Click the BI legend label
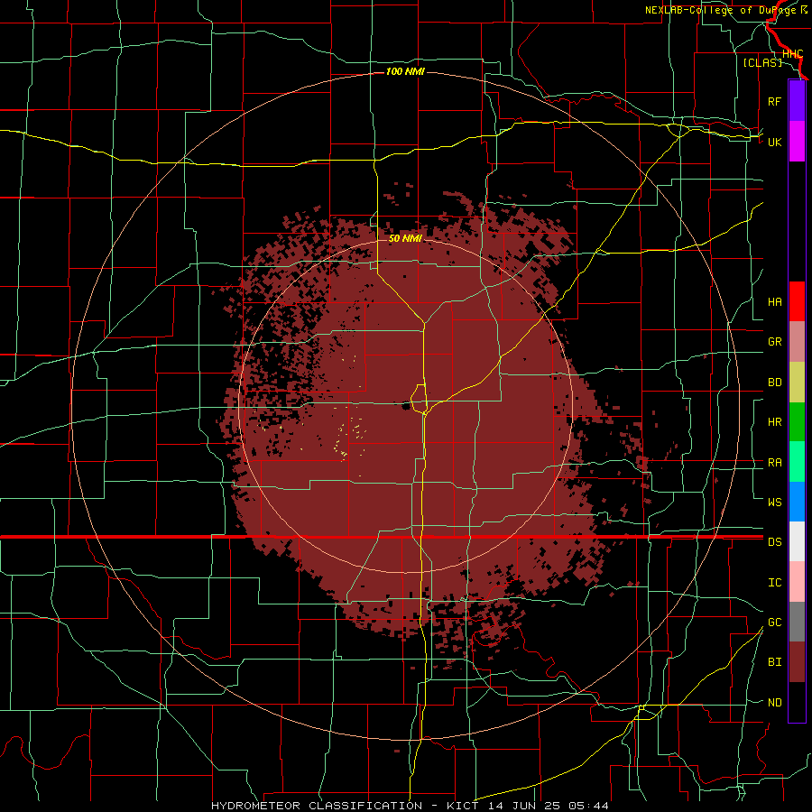Screen dimensions: 812x812 coord(775,662)
